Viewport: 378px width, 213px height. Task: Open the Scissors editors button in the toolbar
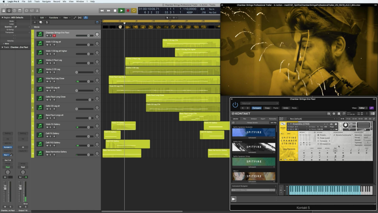[x=37, y=10]
